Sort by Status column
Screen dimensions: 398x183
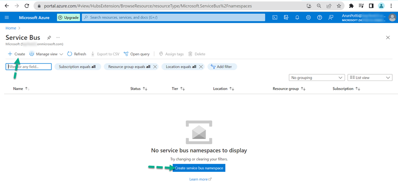coord(139,89)
